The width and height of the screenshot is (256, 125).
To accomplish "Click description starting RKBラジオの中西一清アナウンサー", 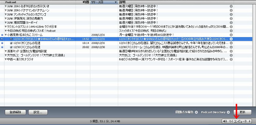I will 174,59.
